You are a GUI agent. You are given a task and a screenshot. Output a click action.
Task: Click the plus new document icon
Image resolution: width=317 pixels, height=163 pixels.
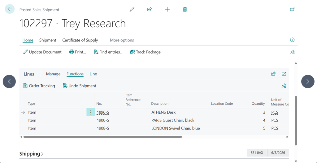167,9
